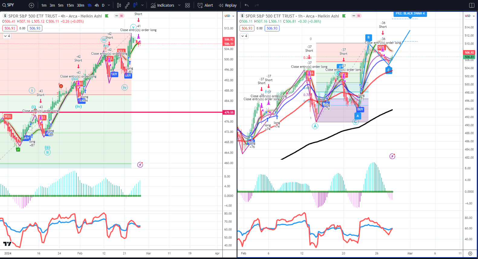
Task: Choose the line-with-markers chart type icon
Action: [x=127, y=5]
